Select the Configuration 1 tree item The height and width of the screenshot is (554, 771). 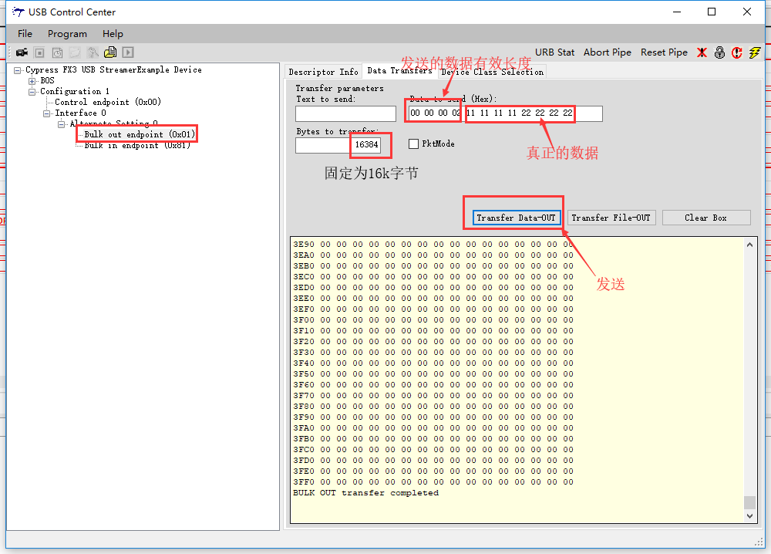(x=75, y=92)
